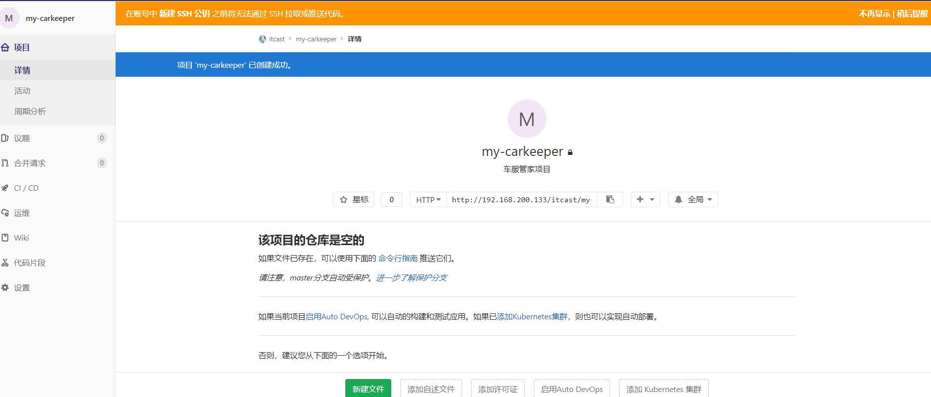Open the Issues (议题) icon in sidebar
This screenshot has width=931, height=397.
tap(5, 138)
